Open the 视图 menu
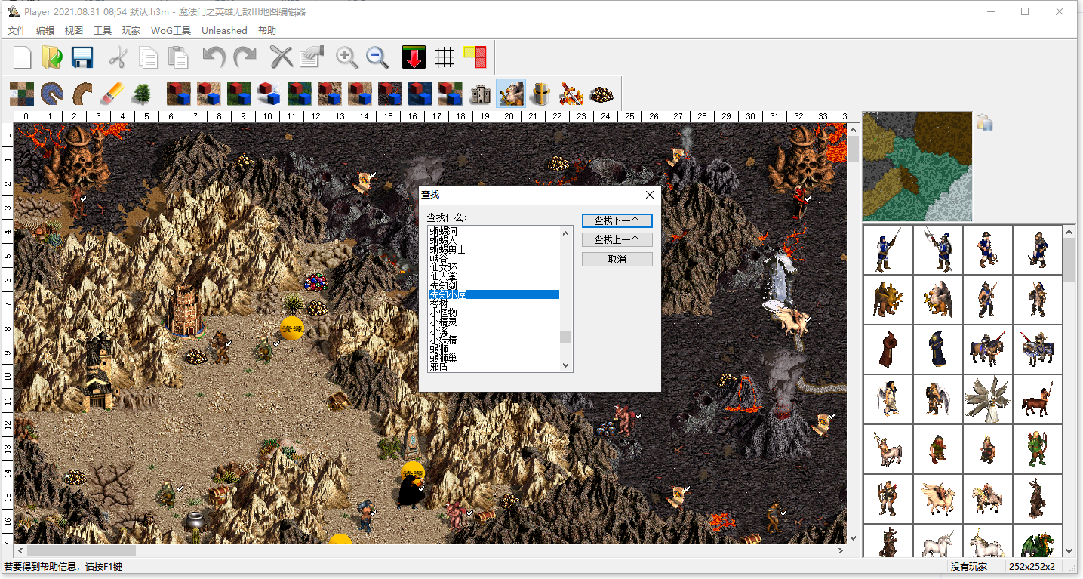This screenshot has height=579, width=1083. point(74,31)
